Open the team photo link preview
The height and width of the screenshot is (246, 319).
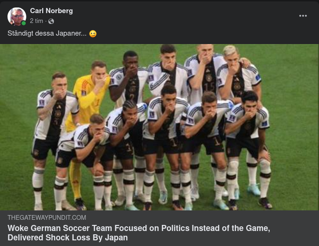(159, 127)
